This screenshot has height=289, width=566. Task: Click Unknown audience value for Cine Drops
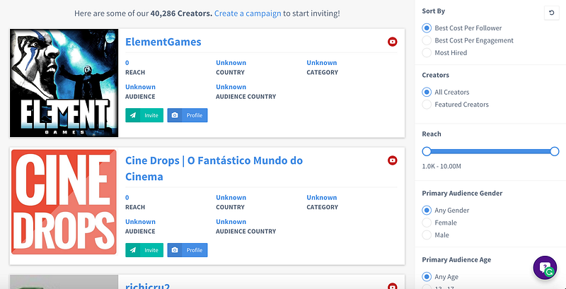(x=140, y=222)
